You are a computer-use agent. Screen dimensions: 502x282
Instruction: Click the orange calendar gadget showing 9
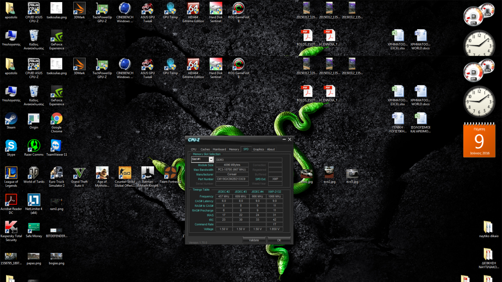tap(479, 140)
